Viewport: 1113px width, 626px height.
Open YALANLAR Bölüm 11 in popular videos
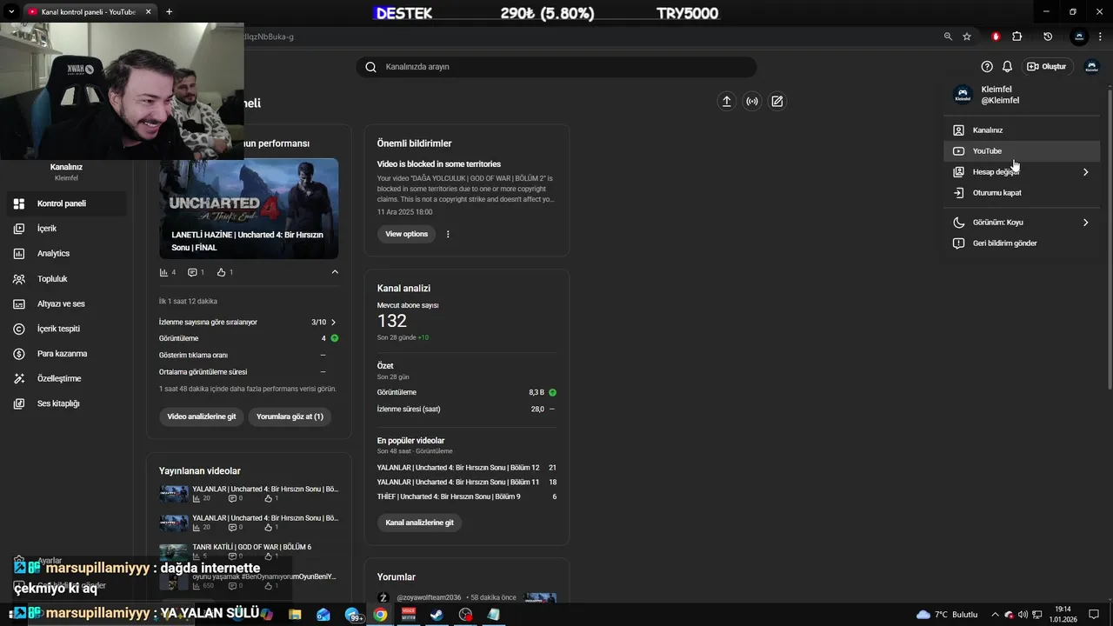(x=458, y=482)
